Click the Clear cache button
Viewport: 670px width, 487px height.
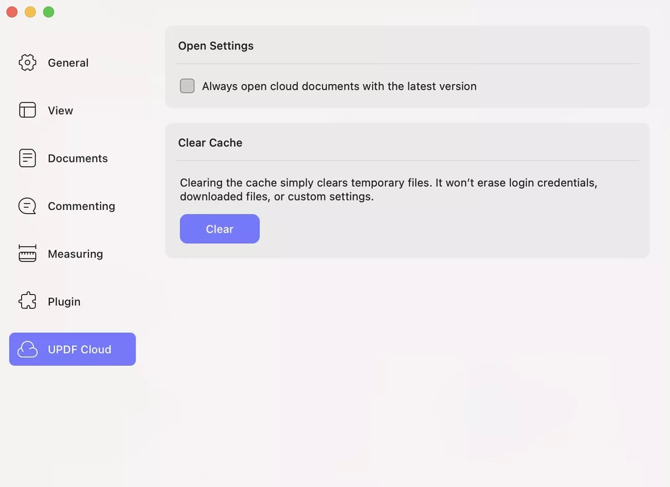point(220,229)
